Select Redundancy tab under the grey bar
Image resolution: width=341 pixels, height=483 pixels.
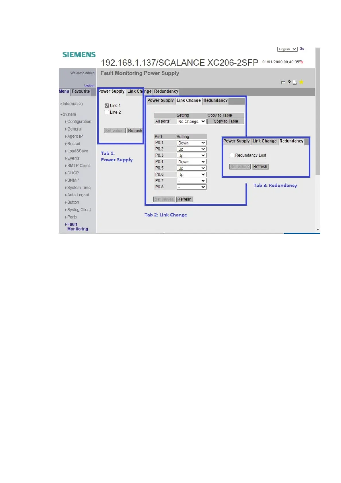pos(166,91)
